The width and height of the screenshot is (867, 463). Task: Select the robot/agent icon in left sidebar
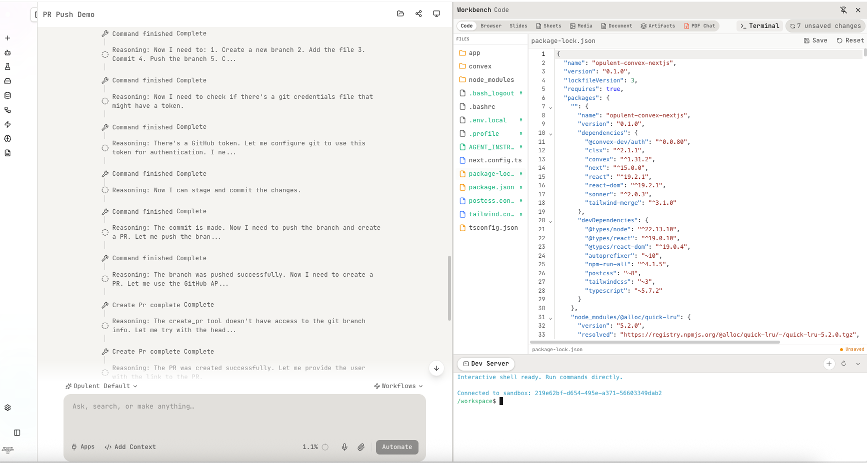click(x=7, y=52)
